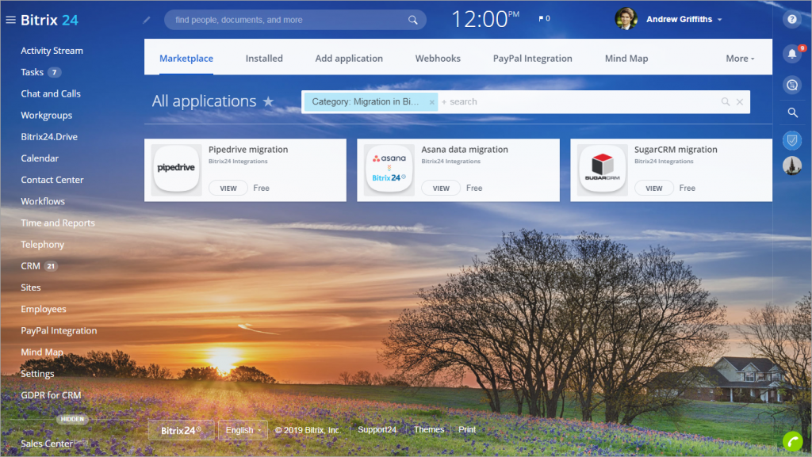Click the Bitrix24 footer logo button
Viewport: 812px width, 457px height.
pos(181,430)
